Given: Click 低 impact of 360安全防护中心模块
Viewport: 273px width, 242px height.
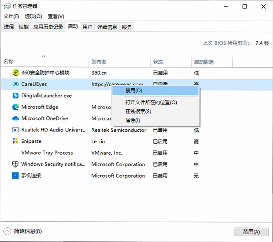Looking at the screenshot, I should pyautogui.click(x=196, y=73).
